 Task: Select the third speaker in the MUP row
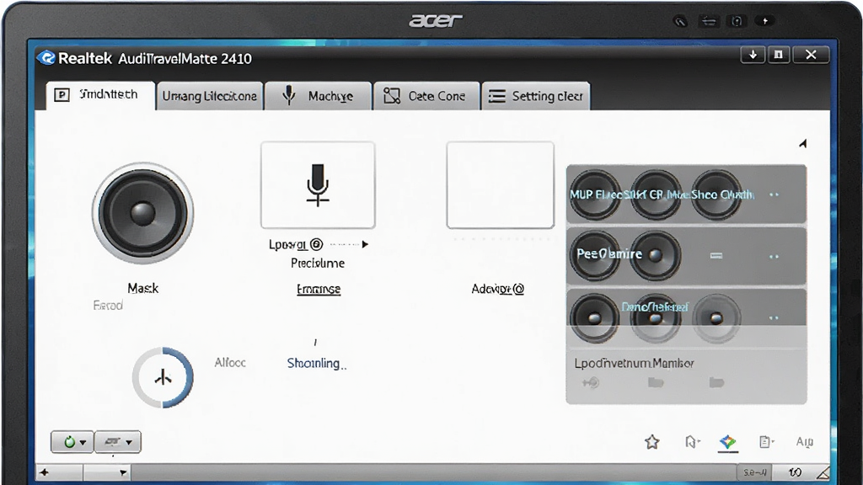click(716, 195)
